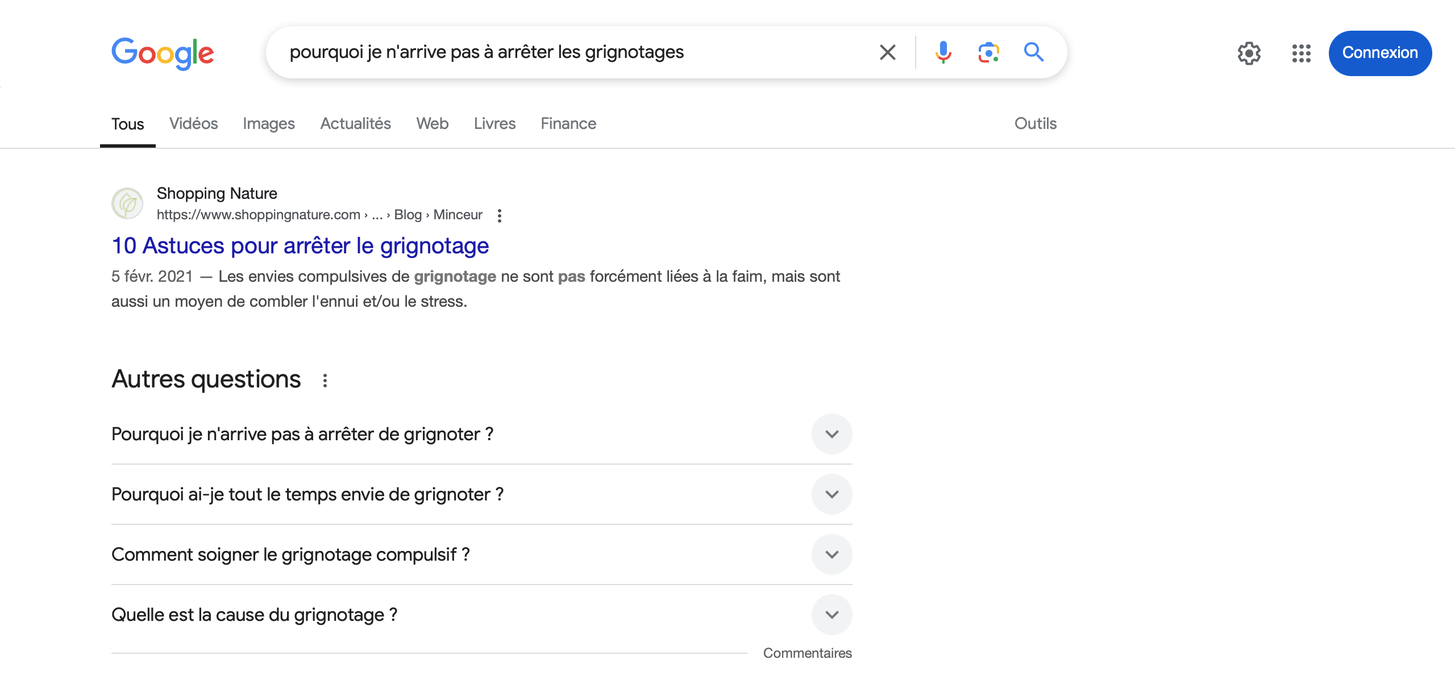Expand "Pourquoi ai-je tout le temps envie de grignoter ?"
The width and height of the screenshot is (1455, 693).
481,494
